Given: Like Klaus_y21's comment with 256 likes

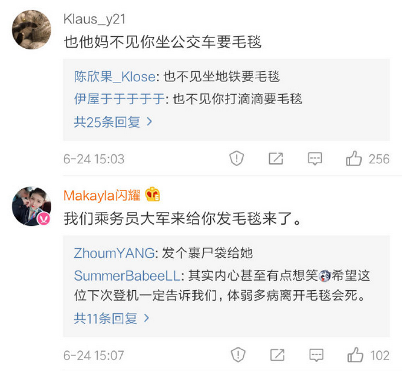Looking at the screenshot, I should click(x=354, y=159).
